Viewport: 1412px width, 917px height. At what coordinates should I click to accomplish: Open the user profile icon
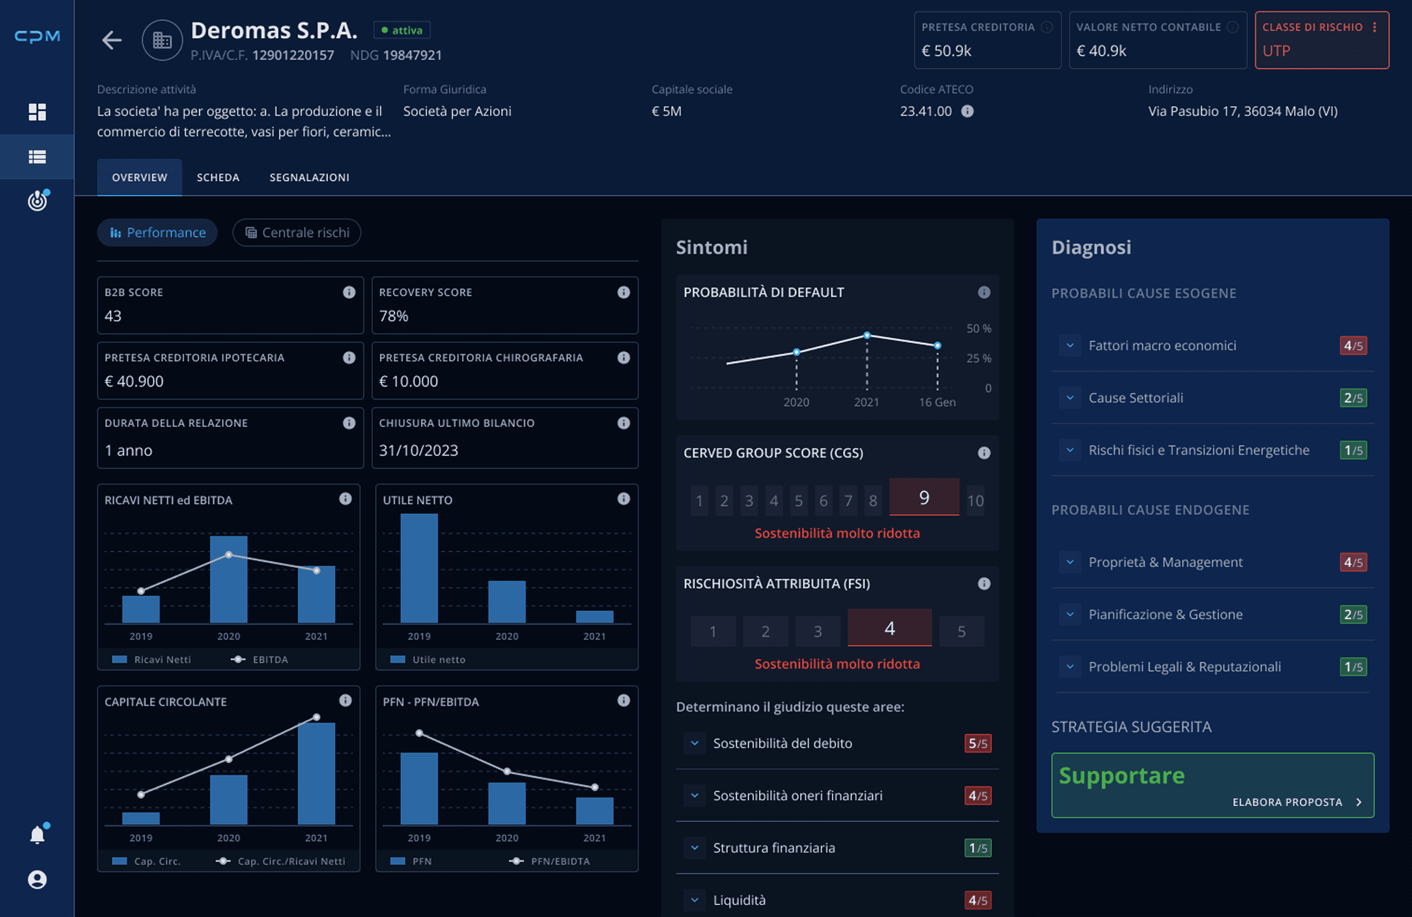(x=37, y=879)
